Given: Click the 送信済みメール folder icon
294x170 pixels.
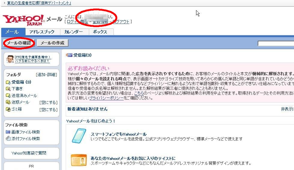Looking at the screenshot, I should [x=8, y=96].
